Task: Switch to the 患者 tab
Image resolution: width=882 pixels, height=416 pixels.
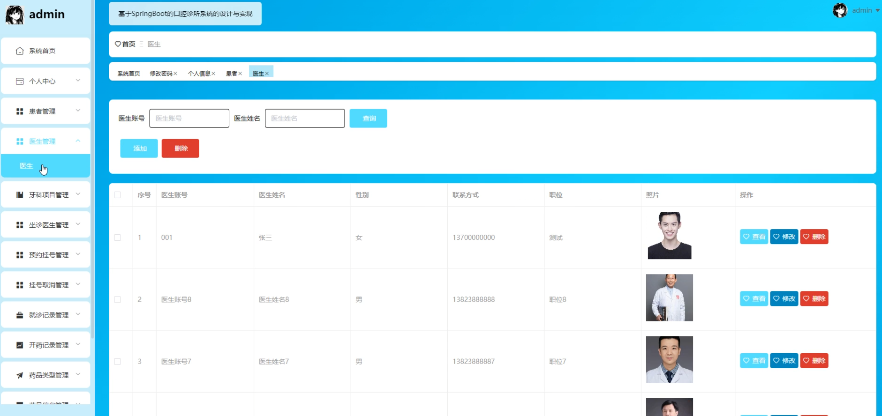Action: (232, 74)
